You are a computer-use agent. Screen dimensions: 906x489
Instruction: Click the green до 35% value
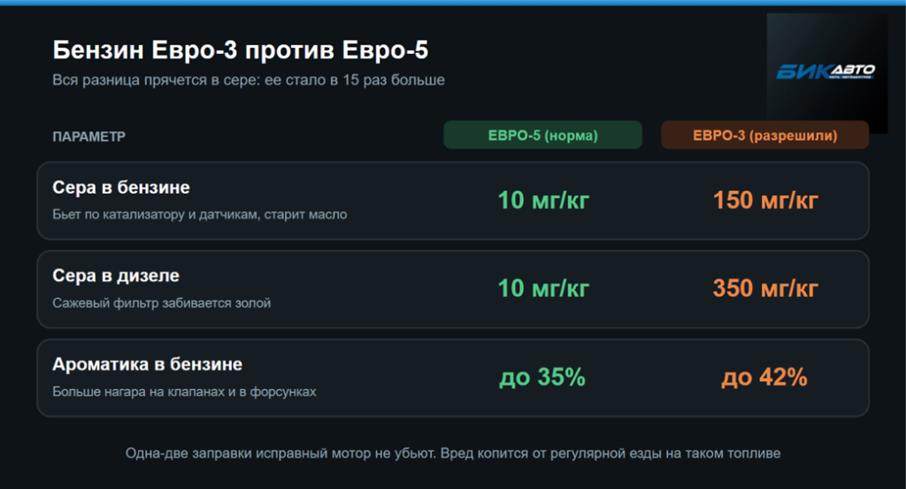[542, 377]
